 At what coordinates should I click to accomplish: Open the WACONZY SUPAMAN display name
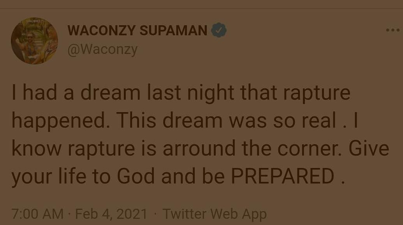pyautogui.click(x=137, y=31)
